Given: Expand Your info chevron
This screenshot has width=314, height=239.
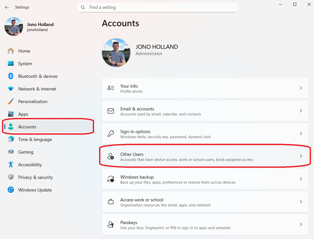Looking at the screenshot, I should pos(301,88).
